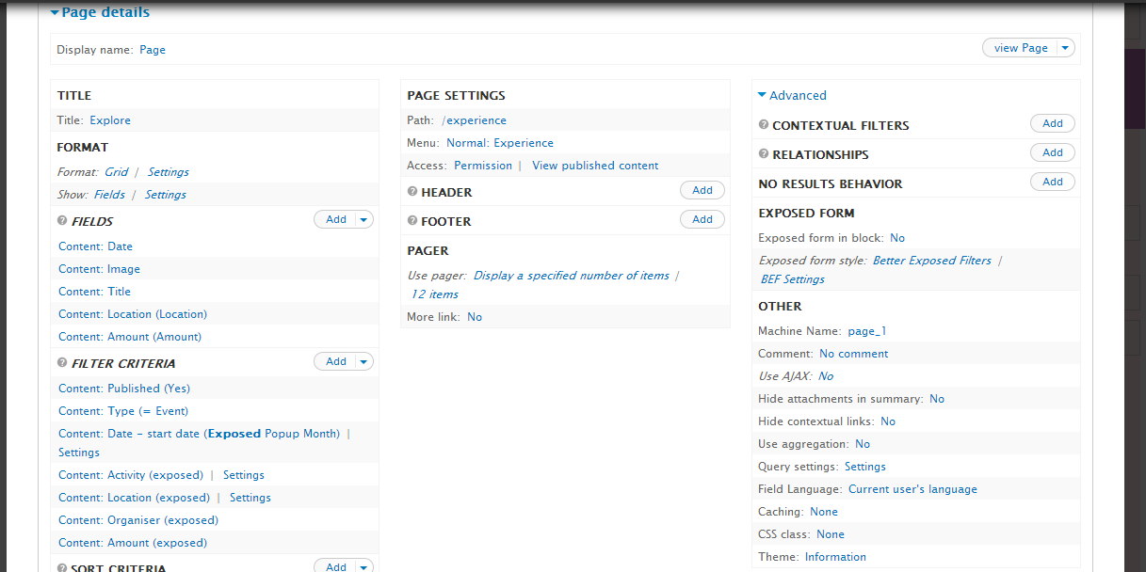Open help icon next to HEADER section
Viewport: 1146px width, 572px height.
pos(412,192)
